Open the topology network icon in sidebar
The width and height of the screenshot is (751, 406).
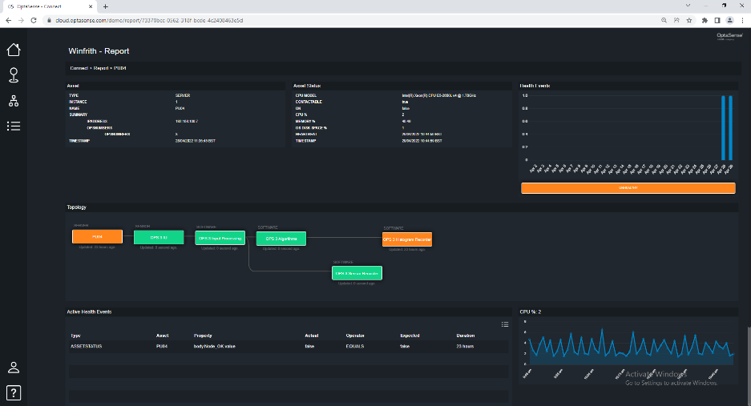(13, 101)
